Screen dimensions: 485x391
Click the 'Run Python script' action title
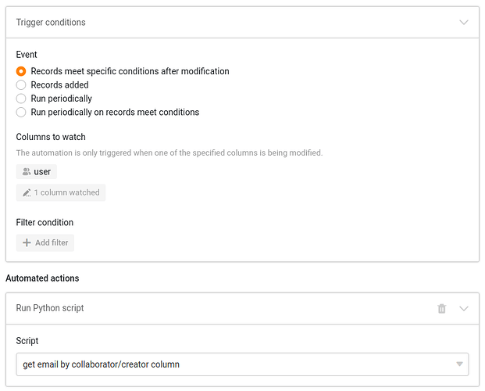pos(50,308)
